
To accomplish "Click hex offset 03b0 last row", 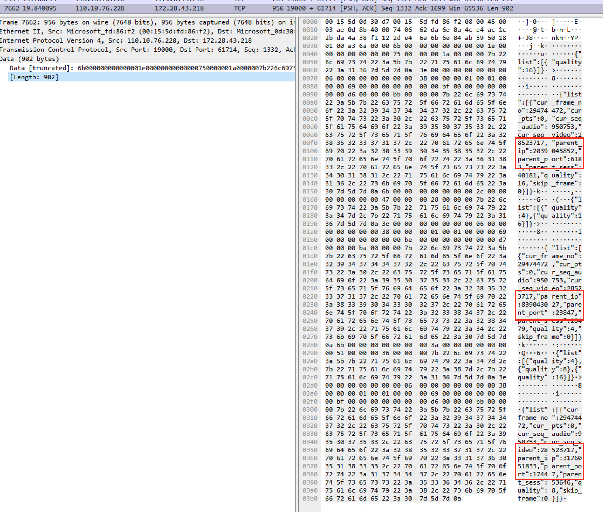I will [310, 499].
